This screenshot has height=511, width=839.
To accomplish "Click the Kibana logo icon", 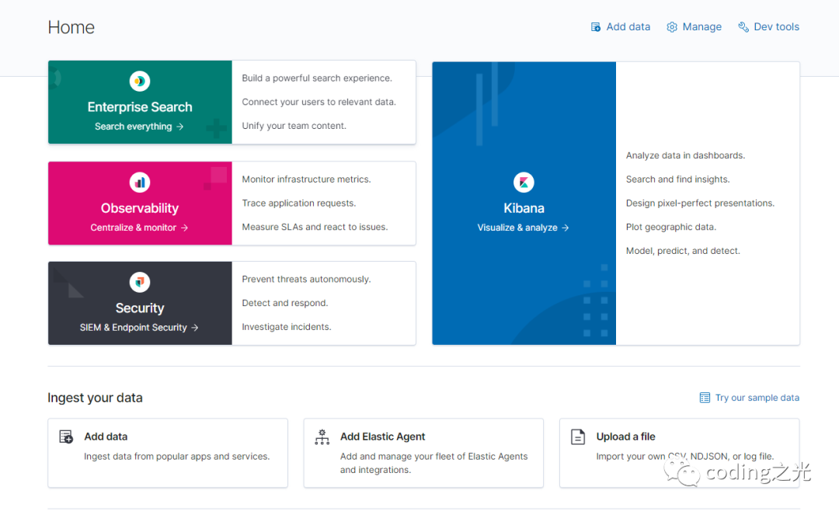I will 524,182.
